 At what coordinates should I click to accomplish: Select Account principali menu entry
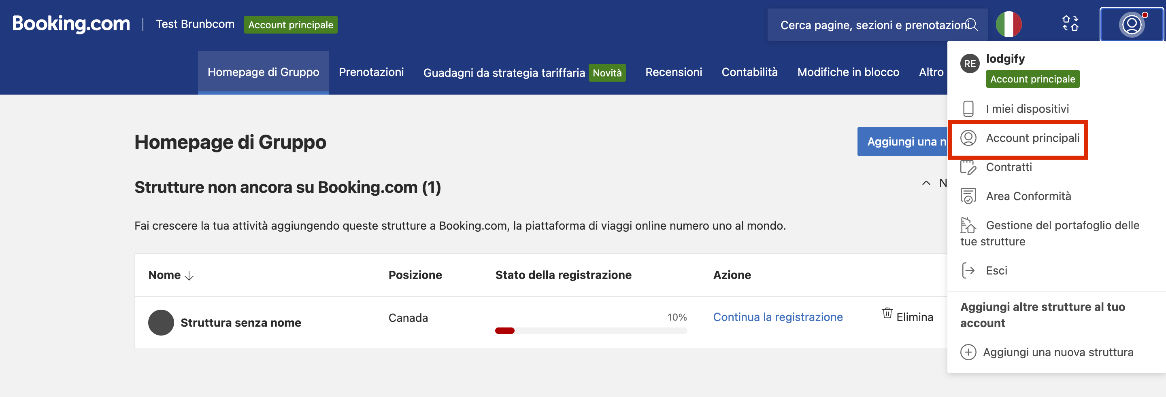(x=1032, y=138)
